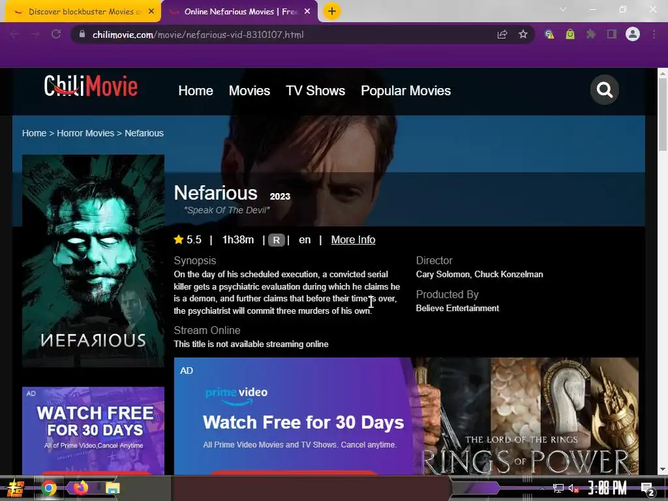The height and width of the screenshot is (501, 668).
Task: Reload the page
Action: (56, 34)
